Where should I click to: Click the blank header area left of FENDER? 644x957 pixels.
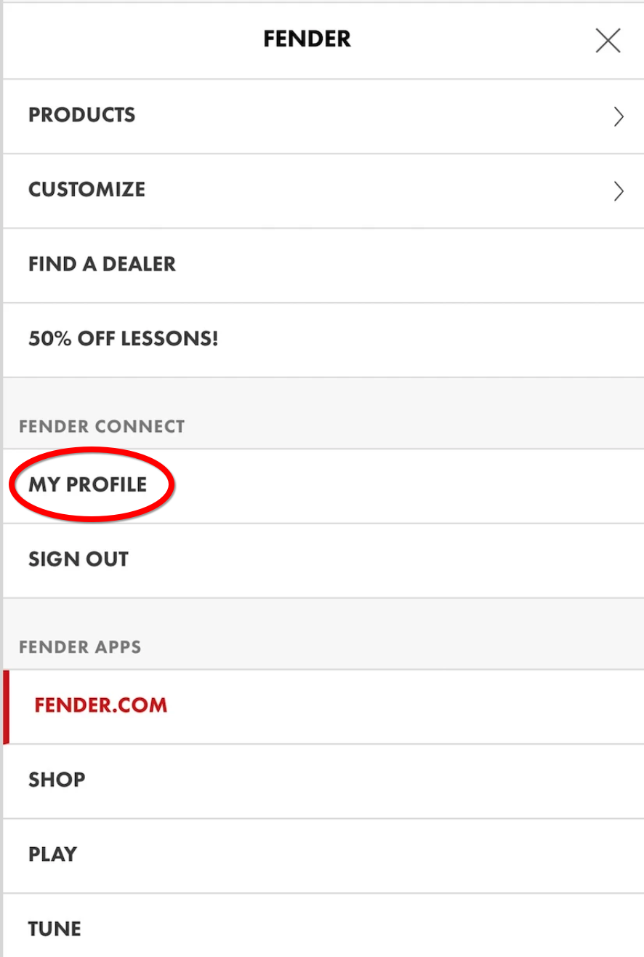click(x=131, y=39)
